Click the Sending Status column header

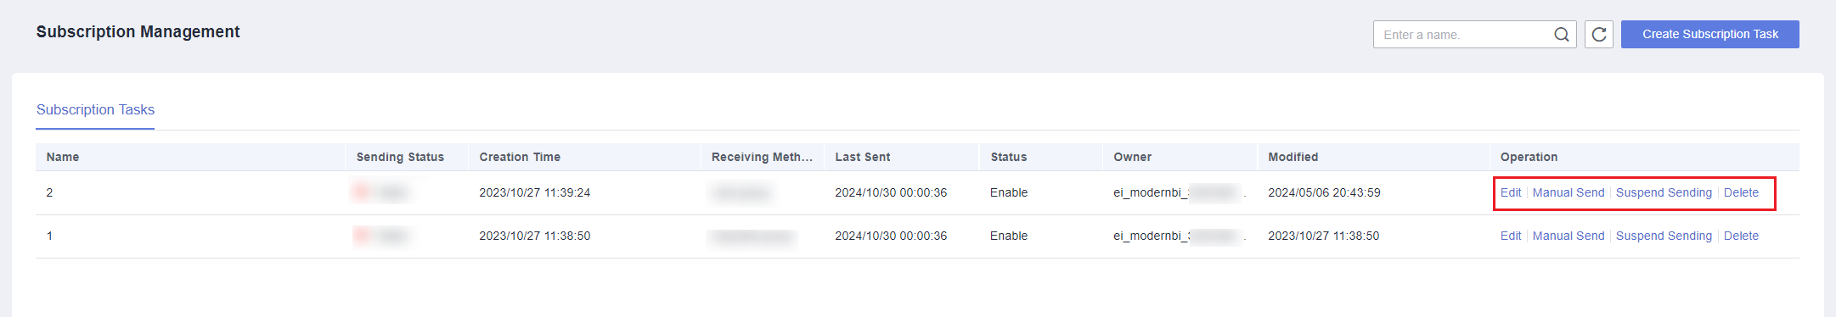(x=400, y=157)
